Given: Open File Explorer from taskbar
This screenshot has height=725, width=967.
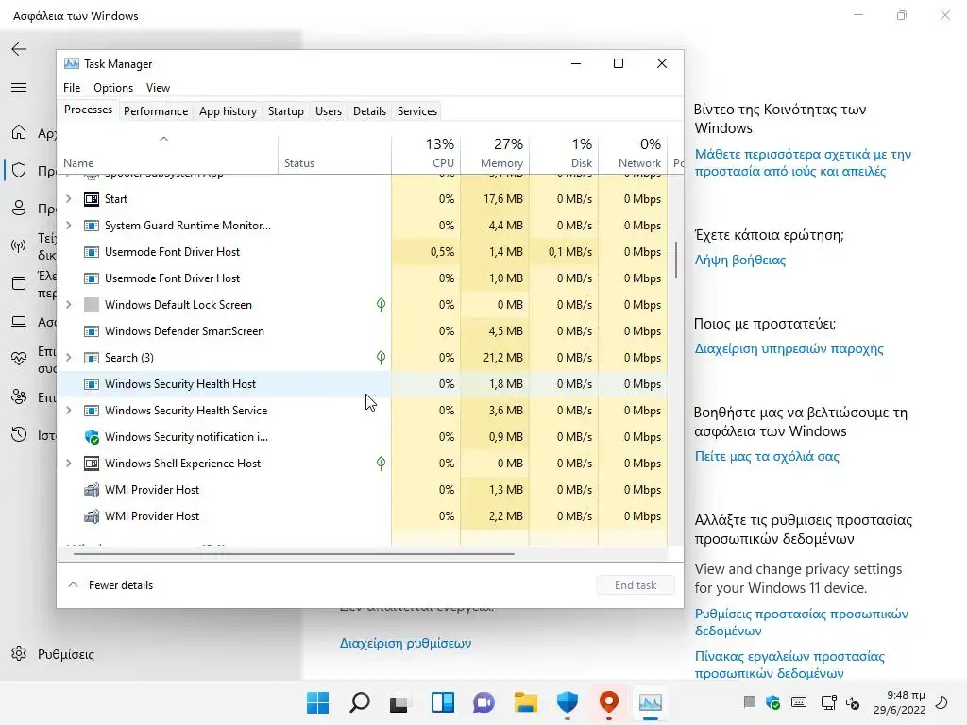Looking at the screenshot, I should (x=525, y=702).
